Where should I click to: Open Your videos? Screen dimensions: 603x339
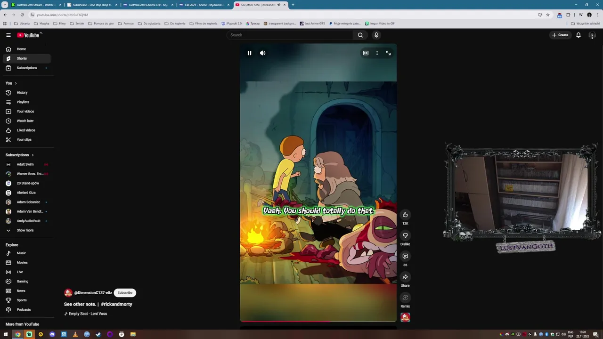(x=27, y=112)
